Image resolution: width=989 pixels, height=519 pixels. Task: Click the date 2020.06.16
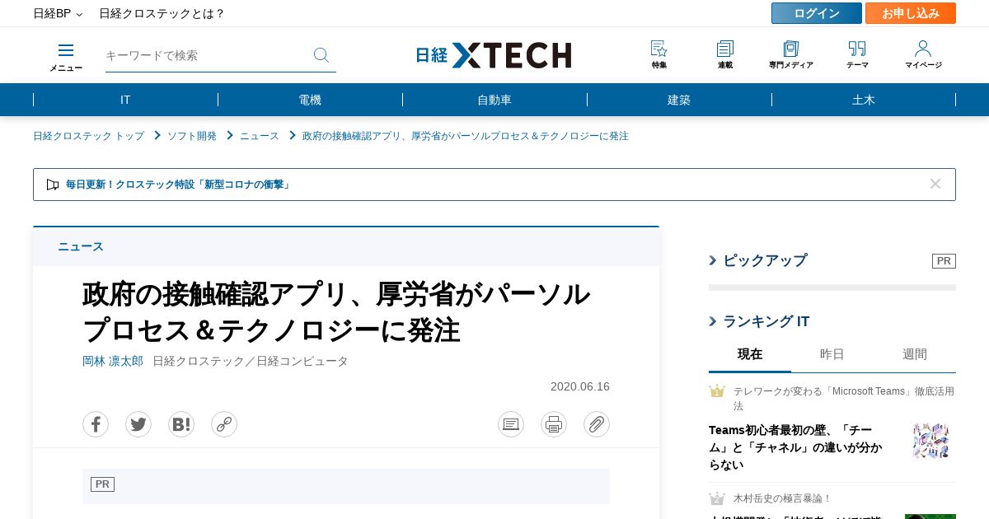[580, 386]
